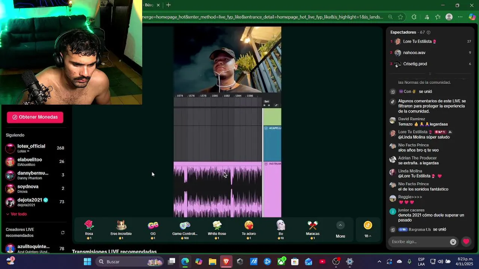Refresh recommended LIVE creators
Image resolution: width=479 pixels, height=269 pixels.
pos(63,232)
